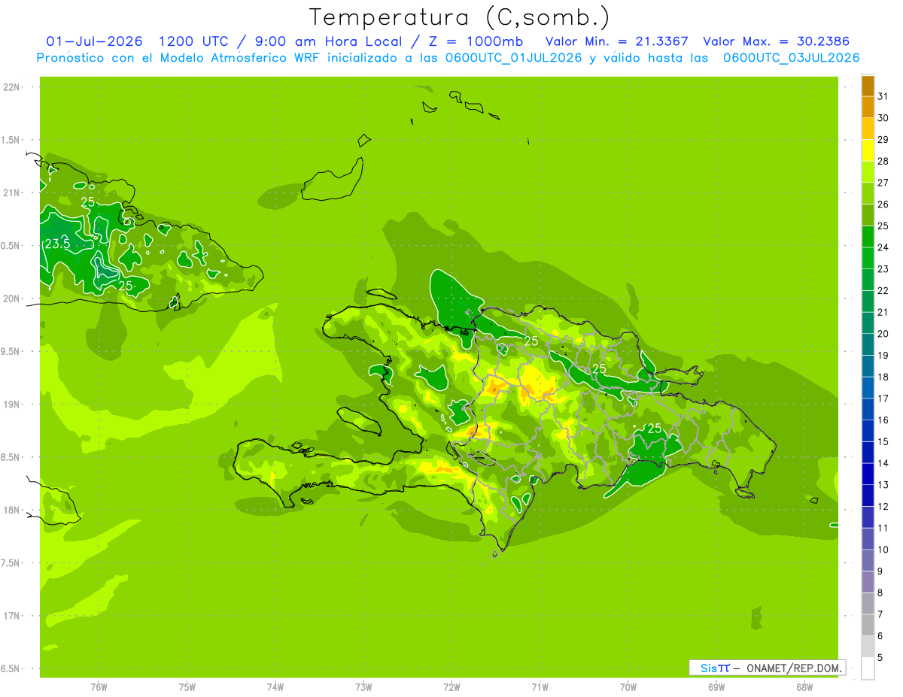This screenshot has width=903, height=697.
Task: Select the "01-Jul-2026" date text
Action: pos(96,41)
